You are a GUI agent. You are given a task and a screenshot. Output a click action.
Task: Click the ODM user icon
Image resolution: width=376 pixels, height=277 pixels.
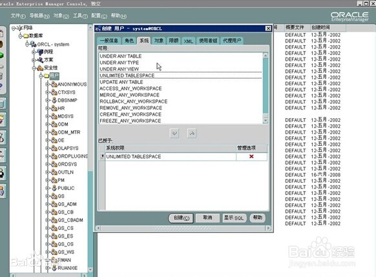click(54, 124)
